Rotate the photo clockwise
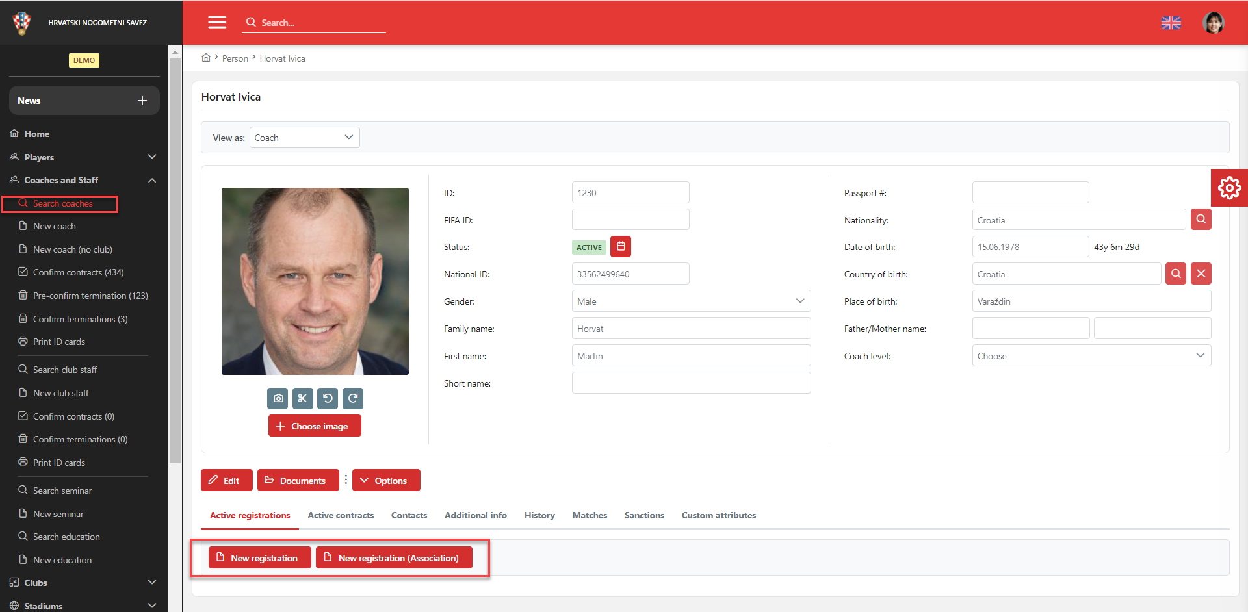The height and width of the screenshot is (612, 1248). coord(353,398)
